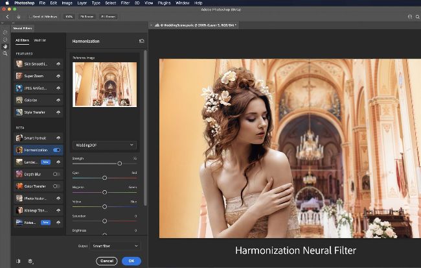
Task: Click the Reference Image thumbnail
Action: (105, 84)
